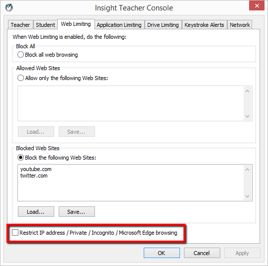268x266 pixels.
Task: Switch to the Teacher tab
Action: tap(20, 25)
